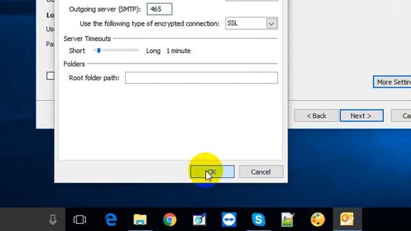
Task: Click Next in the account wizard
Action: tap(362, 116)
